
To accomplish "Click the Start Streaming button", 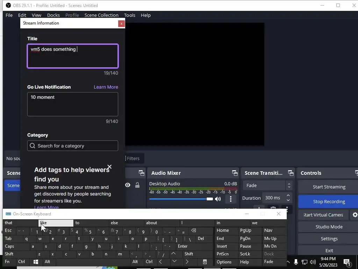I will (x=329, y=187).
